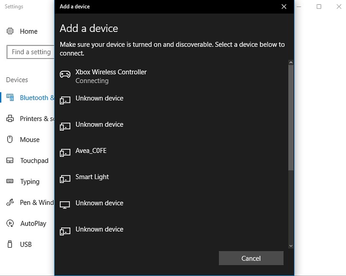The width and height of the screenshot is (346, 276).
Task: Open the Printers & scanners settings page
Action: [x=37, y=119]
